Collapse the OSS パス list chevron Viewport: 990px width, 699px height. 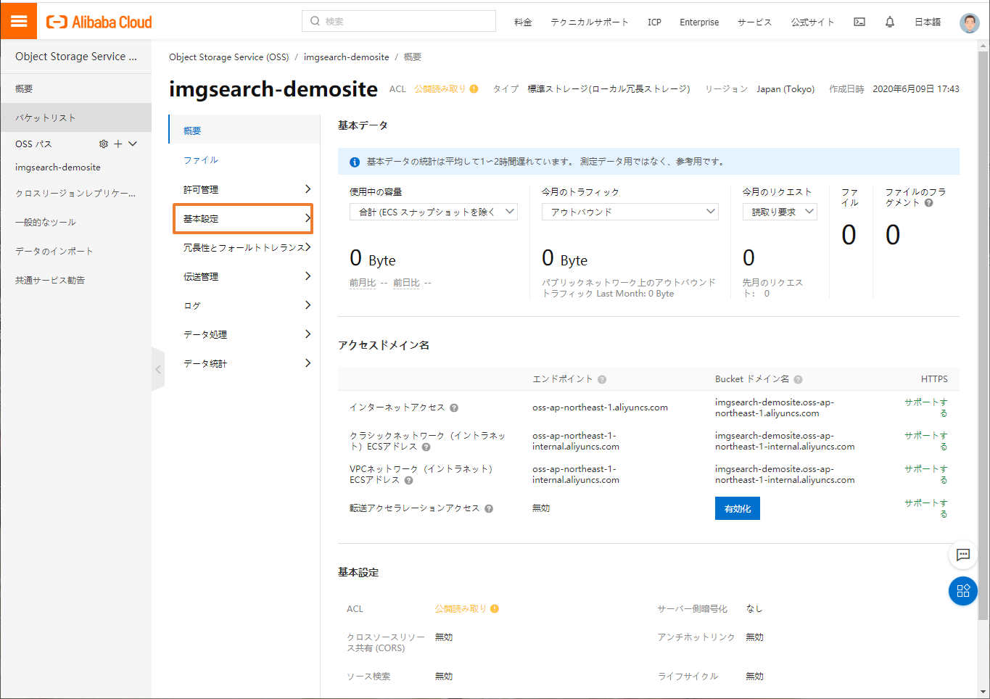pos(133,144)
